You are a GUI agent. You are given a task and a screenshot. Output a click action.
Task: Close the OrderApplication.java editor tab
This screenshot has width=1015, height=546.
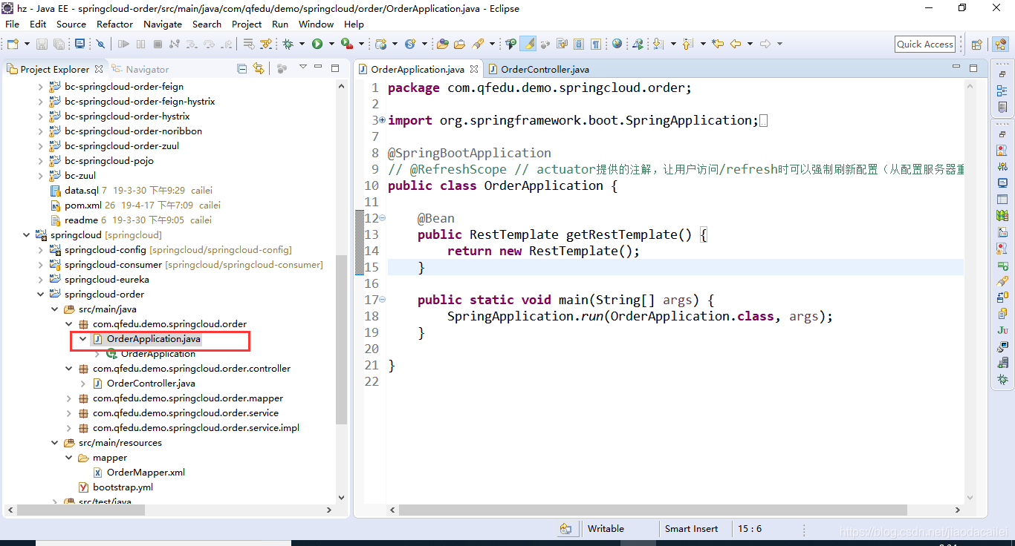click(474, 69)
